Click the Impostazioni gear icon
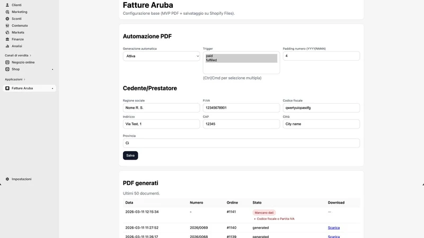Screen dimensions: 424x238 pyautogui.click(x=7, y=179)
